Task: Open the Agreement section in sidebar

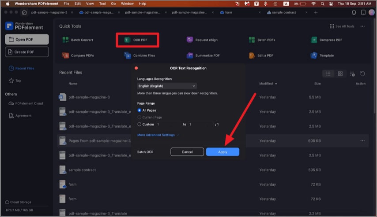Action: [20, 116]
